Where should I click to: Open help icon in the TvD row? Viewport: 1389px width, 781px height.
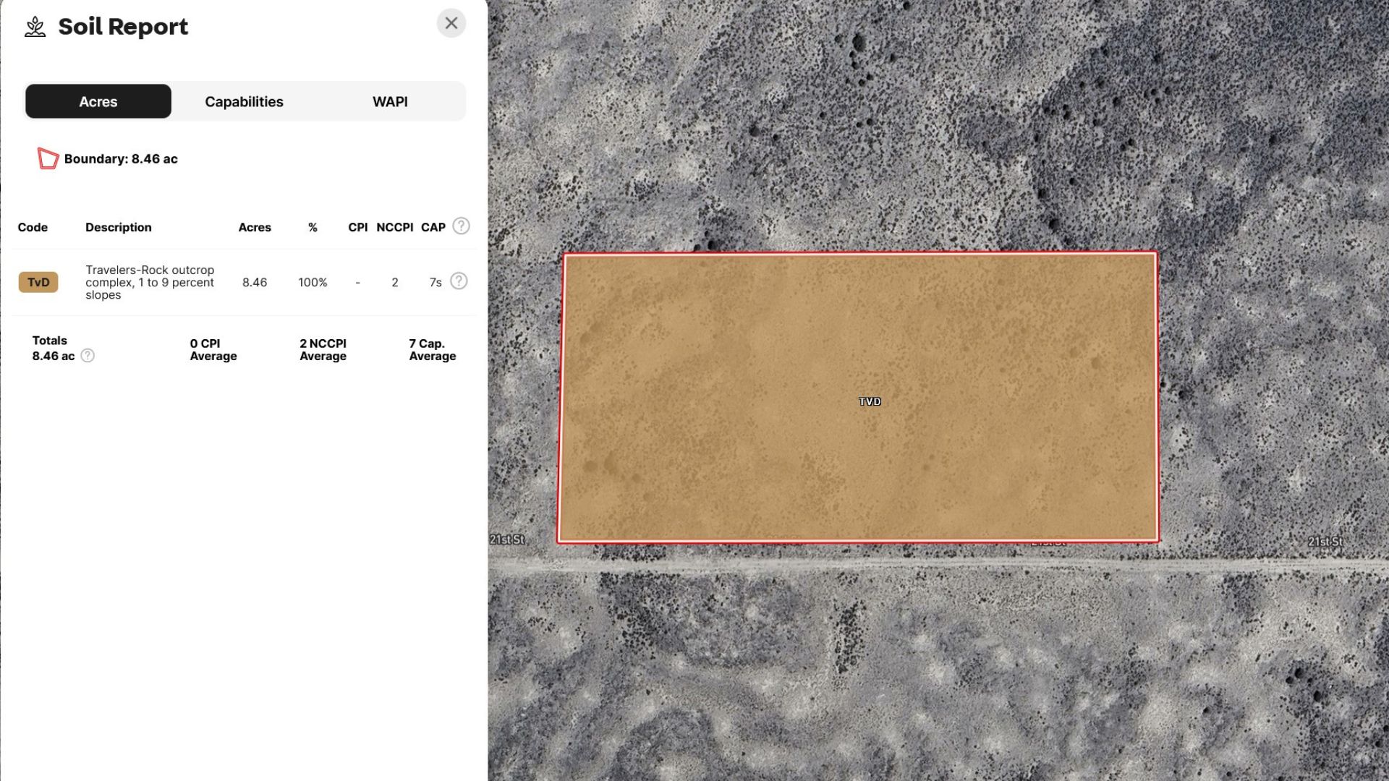(459, 281)
